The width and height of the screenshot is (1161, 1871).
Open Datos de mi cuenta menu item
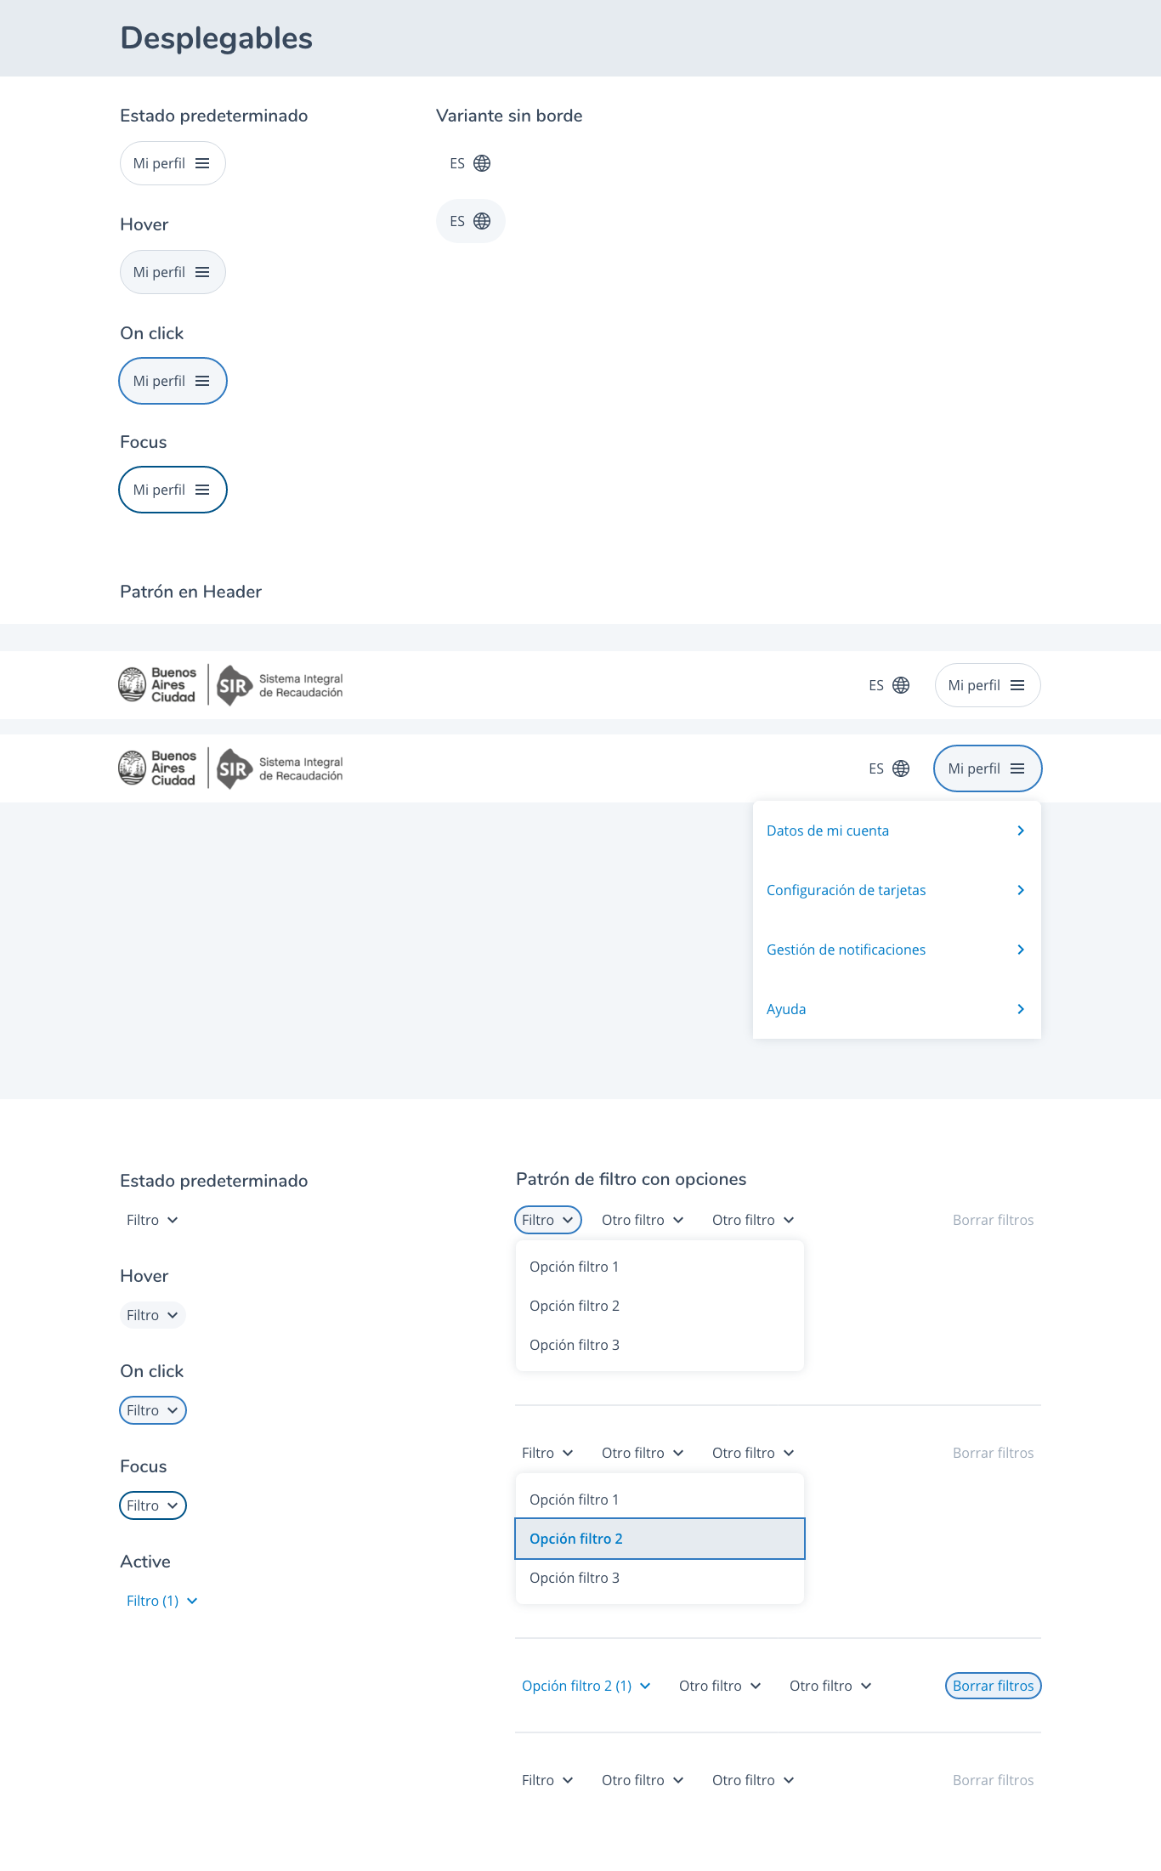[897, 831]
